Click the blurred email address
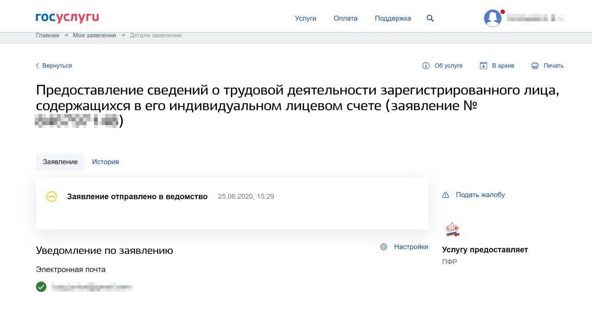This screenshot has width=593, height=315. point(92,287)
